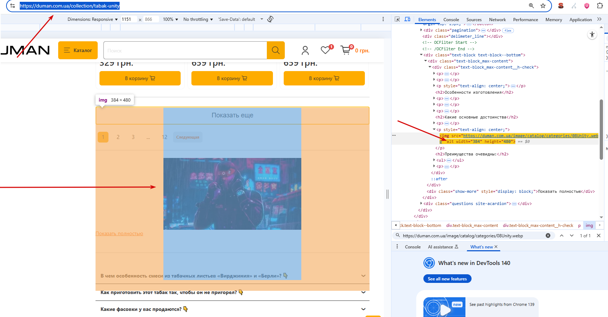Switch to the Network tab
This screenshot has width=608, height=317.
coord(497,20)
